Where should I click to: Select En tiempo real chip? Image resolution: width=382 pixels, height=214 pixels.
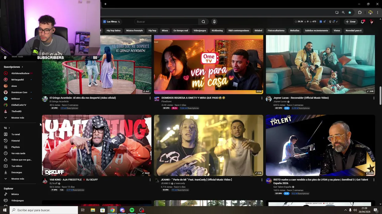(181, 31)
